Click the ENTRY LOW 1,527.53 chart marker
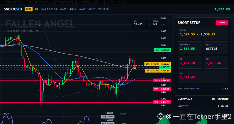Viewport: 234px width, 124px height. pos(158,71)
